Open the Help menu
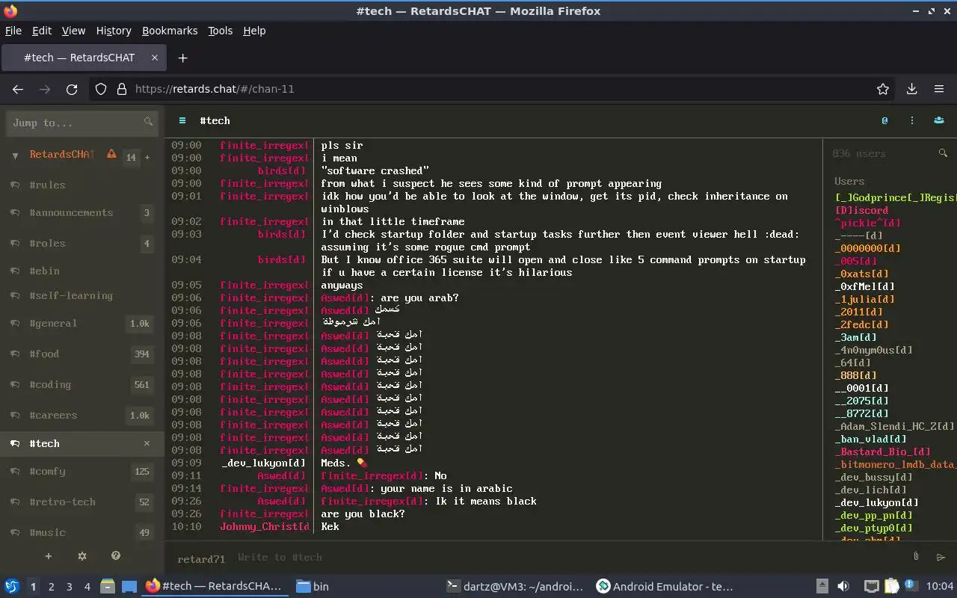Image resolution: width=957 pixels, height=598 pixels. 254,31
